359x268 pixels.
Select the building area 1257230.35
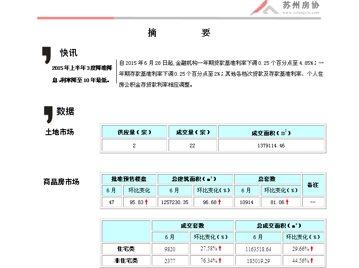point(175,202)
